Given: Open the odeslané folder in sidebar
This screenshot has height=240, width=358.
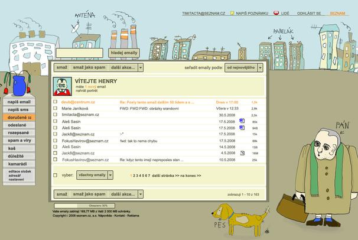Looking at the screenshot, I should click(x=18, y=125).
